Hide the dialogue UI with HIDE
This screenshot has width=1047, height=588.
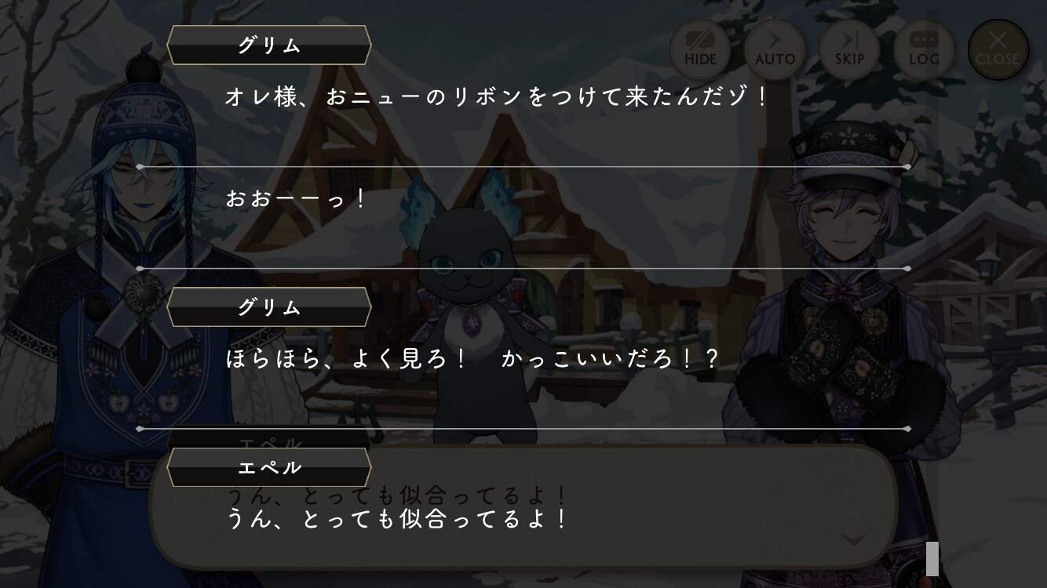[700, 49]
